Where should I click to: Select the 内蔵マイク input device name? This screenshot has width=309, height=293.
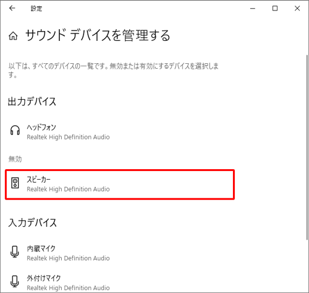[41, 248]
